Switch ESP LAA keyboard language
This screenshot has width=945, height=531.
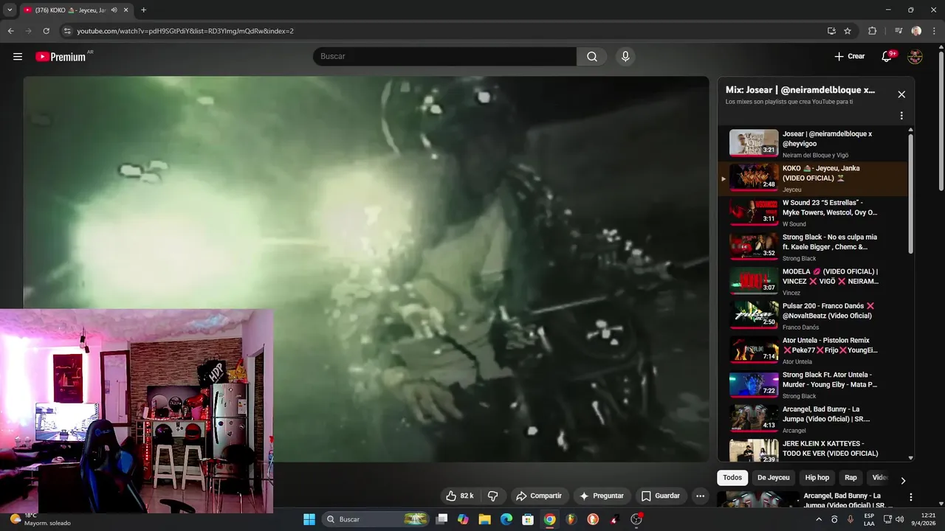click(x=869, y=519)
